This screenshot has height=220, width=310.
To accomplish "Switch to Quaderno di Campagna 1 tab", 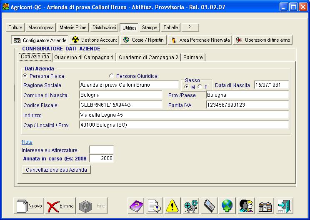I will tap(83, 57).
